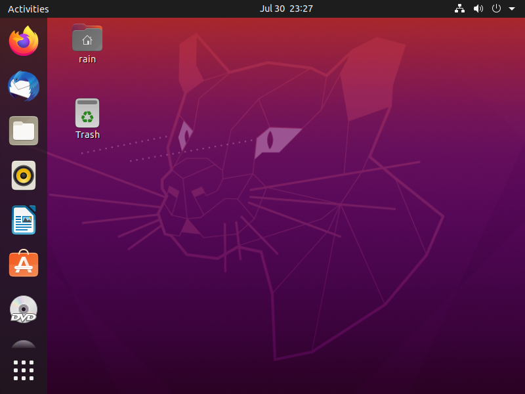Launch Rhythmbox music player
The image size is (525, 394).
24,175
